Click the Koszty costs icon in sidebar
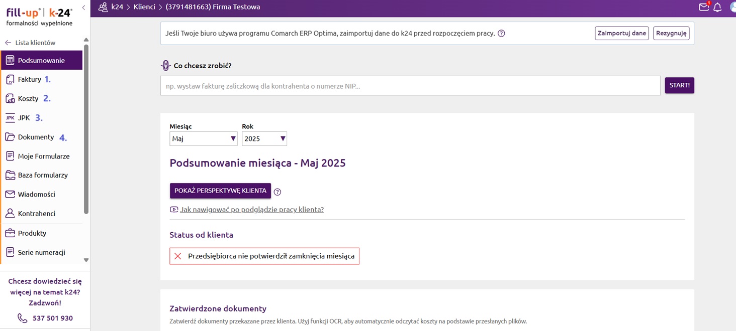The height and width of the screenshot is (331, 736). [x=10, y=99]
